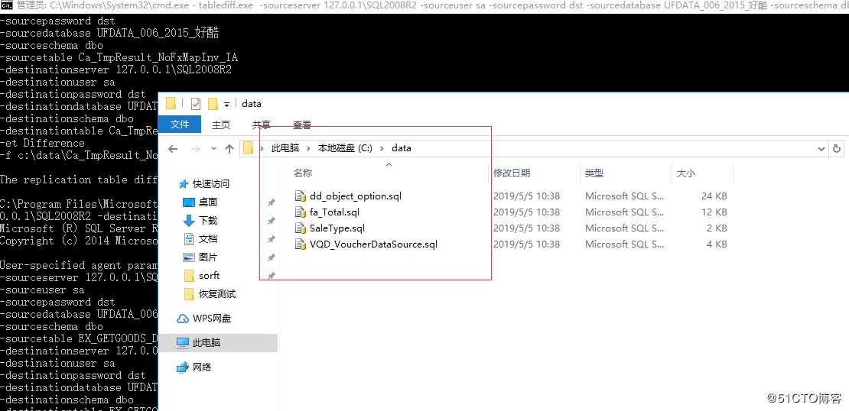The image size is (849, 411).
Task: Open 图片 in navigation pane
Action: (208, 257)
